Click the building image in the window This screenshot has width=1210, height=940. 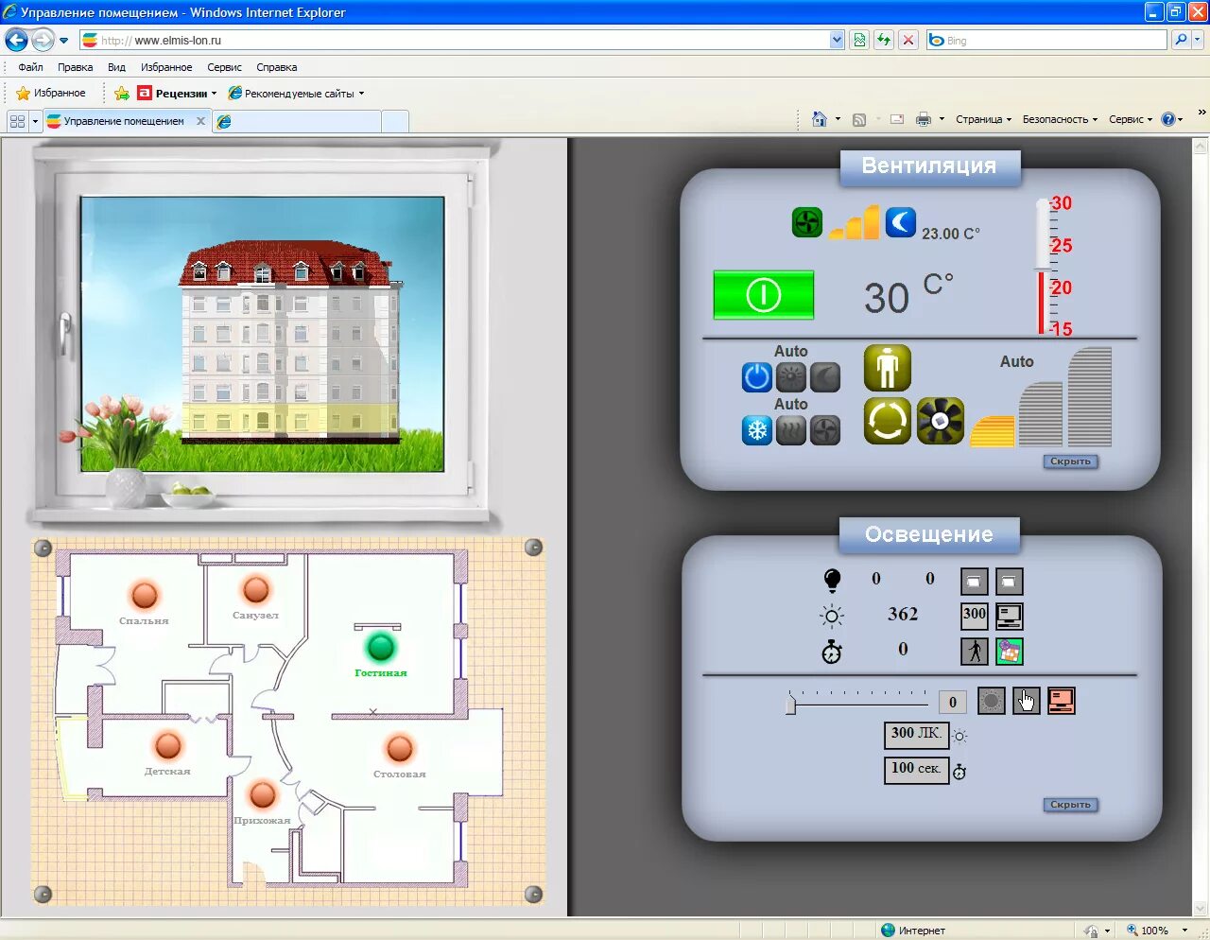click(x=290, y=342)
